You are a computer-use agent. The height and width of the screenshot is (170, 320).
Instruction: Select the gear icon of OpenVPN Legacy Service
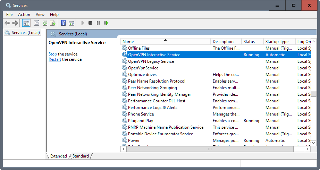[125, 61]
